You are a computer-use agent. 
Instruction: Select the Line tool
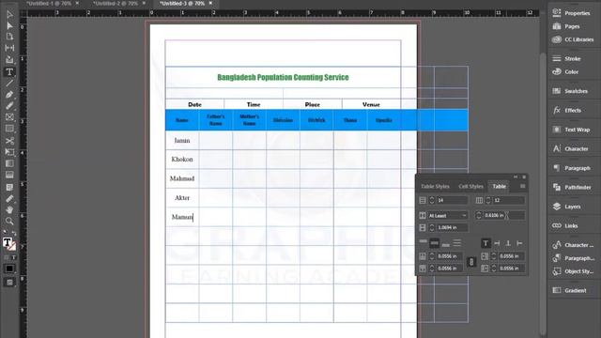(9, 83)
